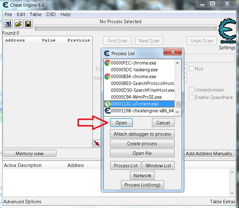Select the 00000D50-SearchFilterHost.exe process

pos(139,90)
